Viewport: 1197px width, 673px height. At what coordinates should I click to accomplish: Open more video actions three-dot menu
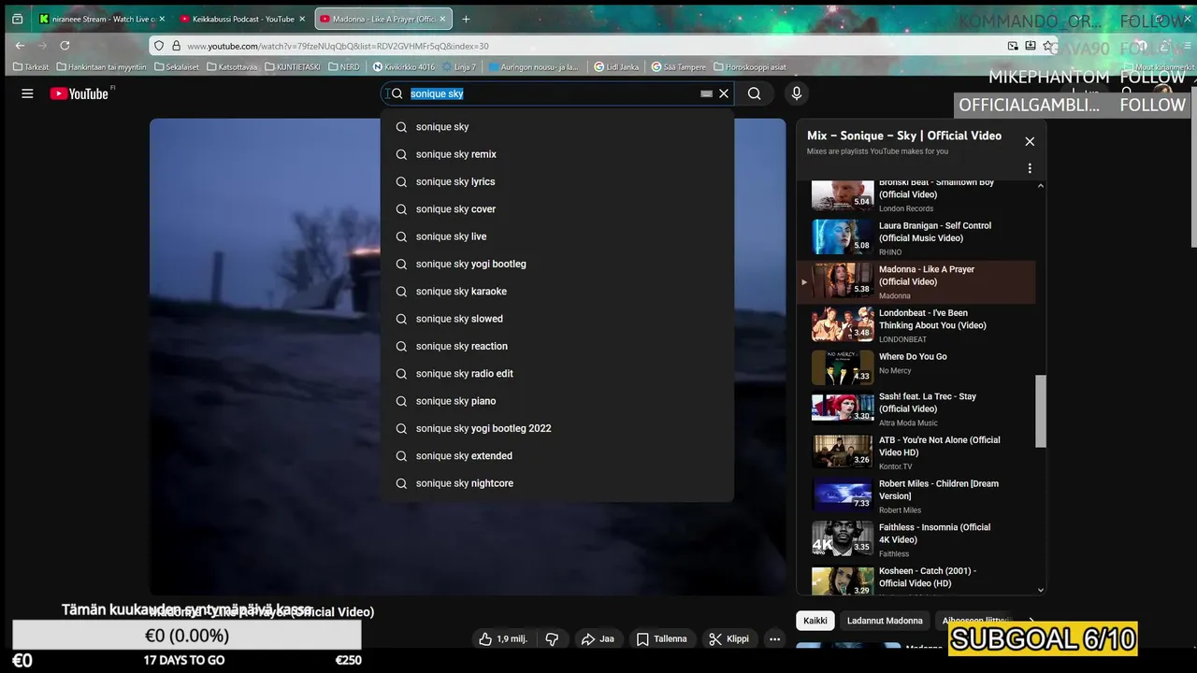point(774,639)
